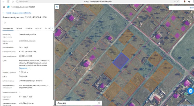Select cadastral cost 541 338,74 руб.

26,97
